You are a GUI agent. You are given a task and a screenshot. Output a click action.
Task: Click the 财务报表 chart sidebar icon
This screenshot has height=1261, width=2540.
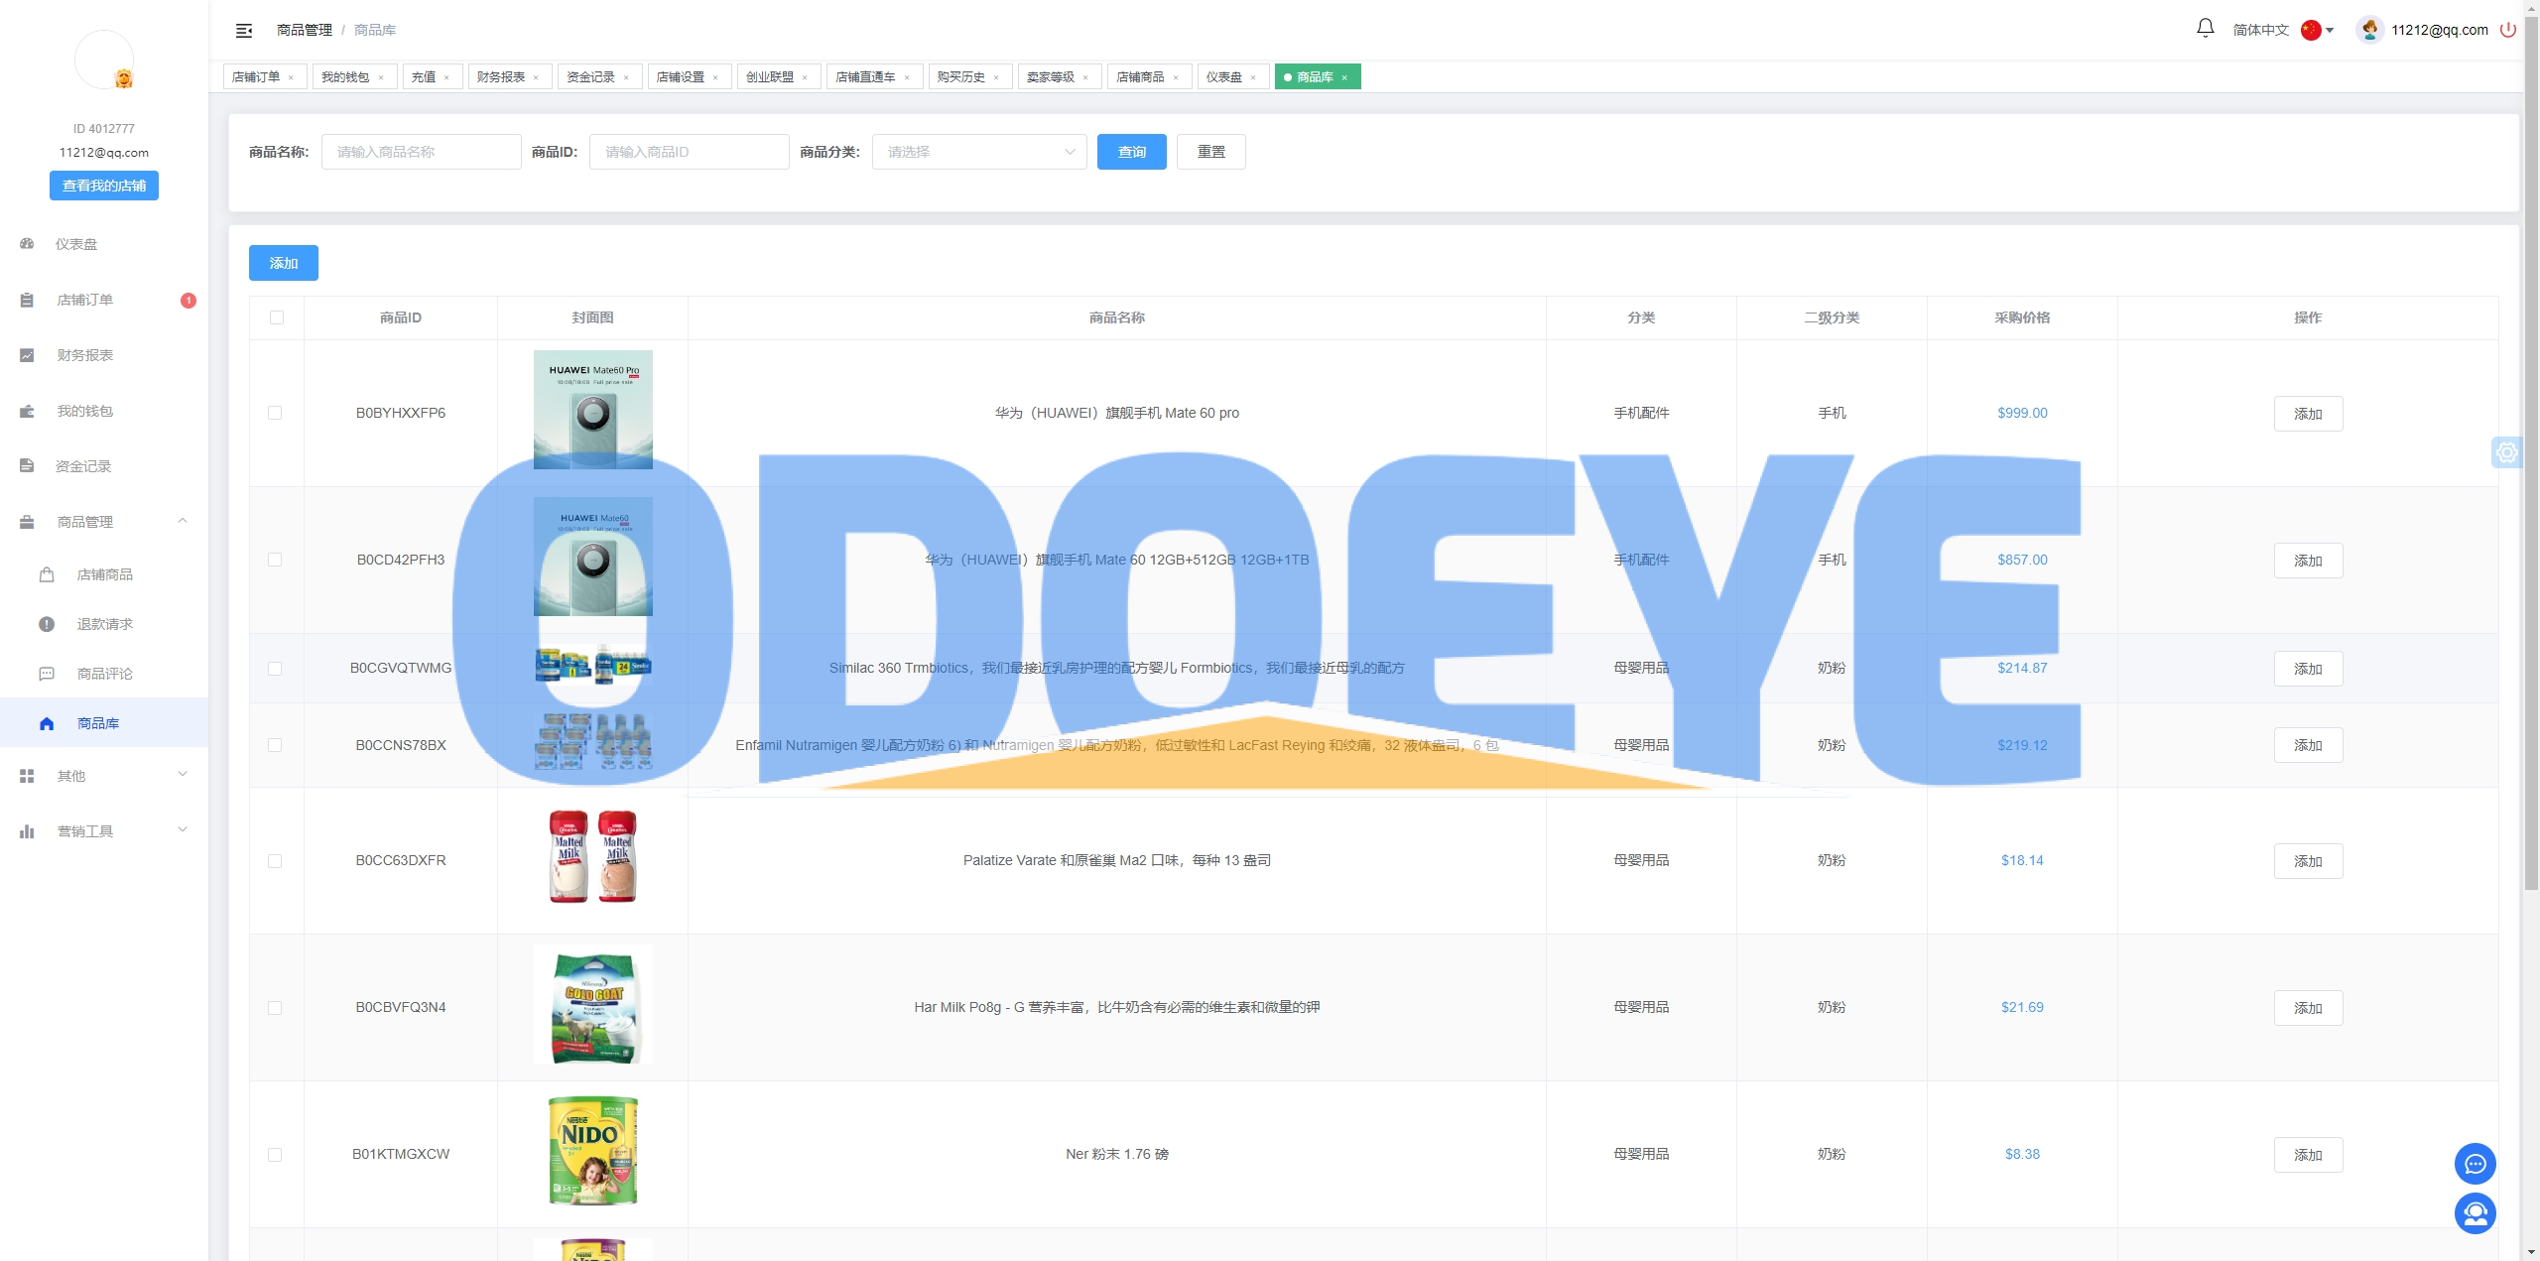pos(27,355)
